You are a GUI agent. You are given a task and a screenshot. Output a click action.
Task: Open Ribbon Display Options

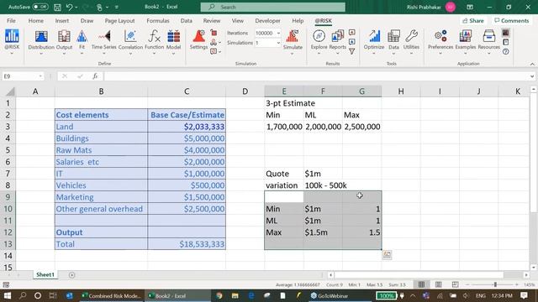[x=470, y=7]
